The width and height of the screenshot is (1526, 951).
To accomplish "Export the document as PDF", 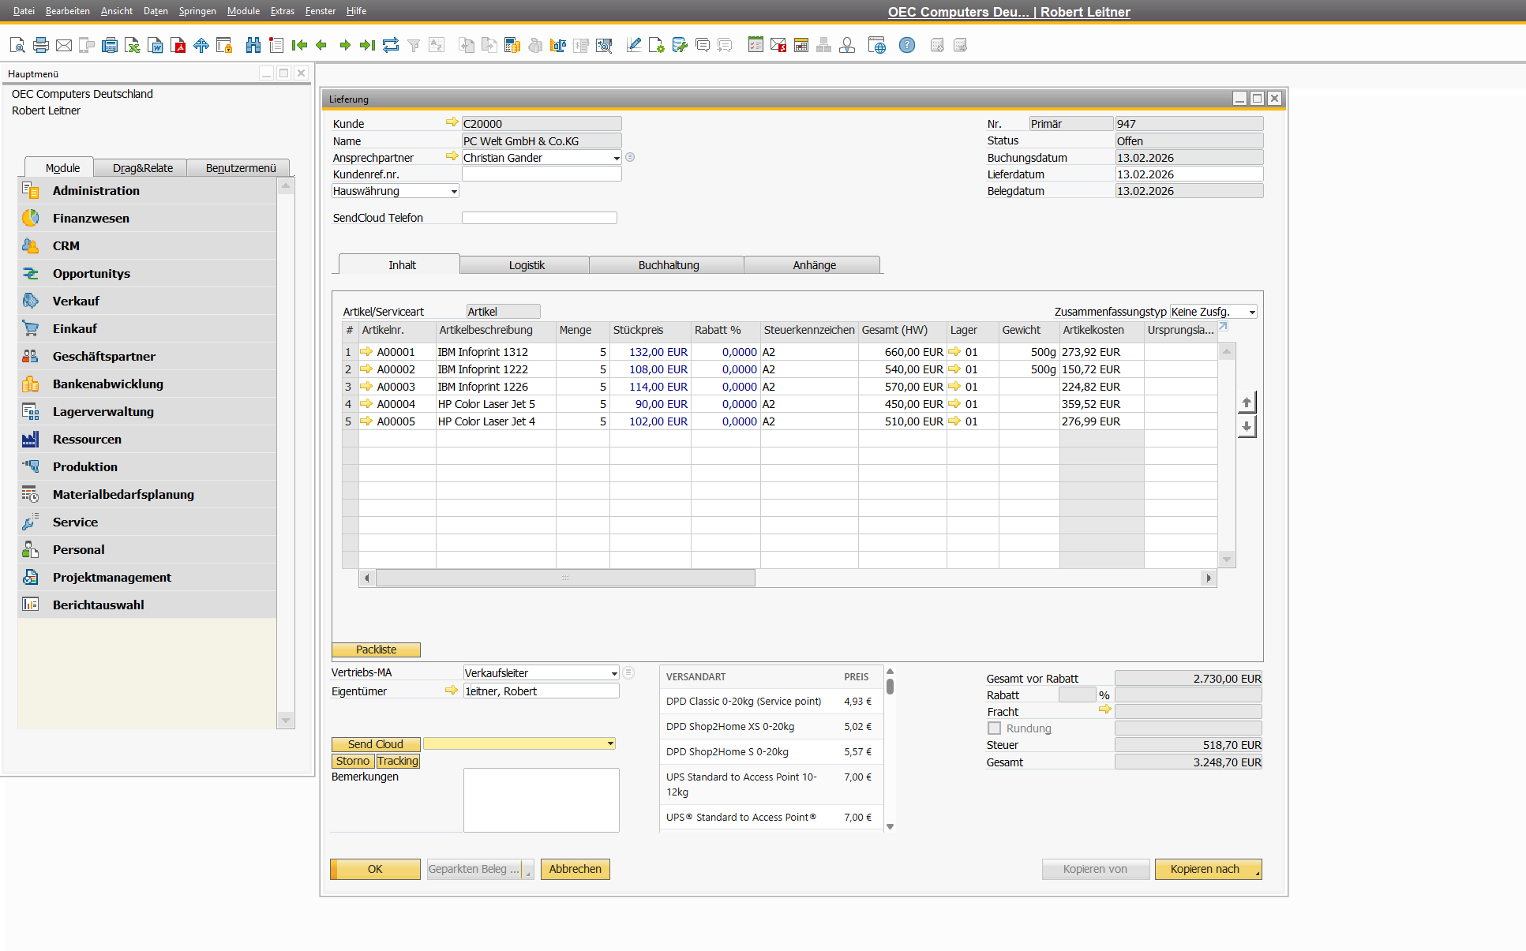I will [x=179, y=45].
